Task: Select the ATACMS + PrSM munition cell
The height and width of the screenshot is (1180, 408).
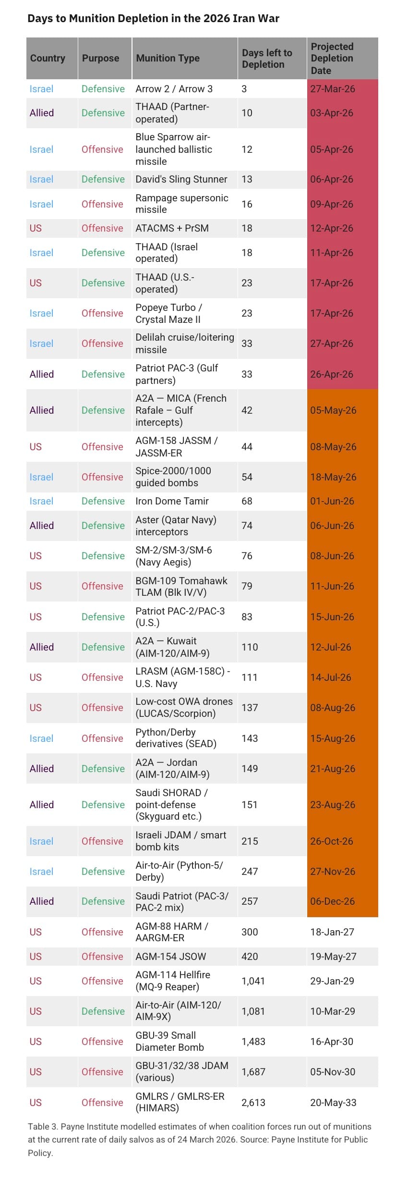Action: [172, 228]
